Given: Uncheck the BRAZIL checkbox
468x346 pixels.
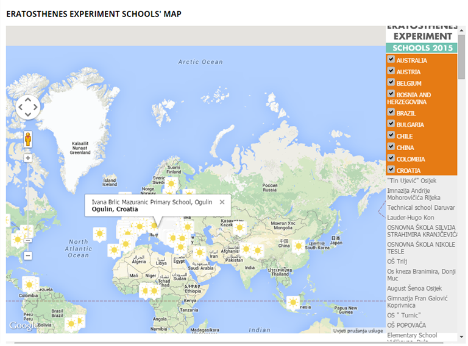Looking at the screenshot, I should pos(391,112).
